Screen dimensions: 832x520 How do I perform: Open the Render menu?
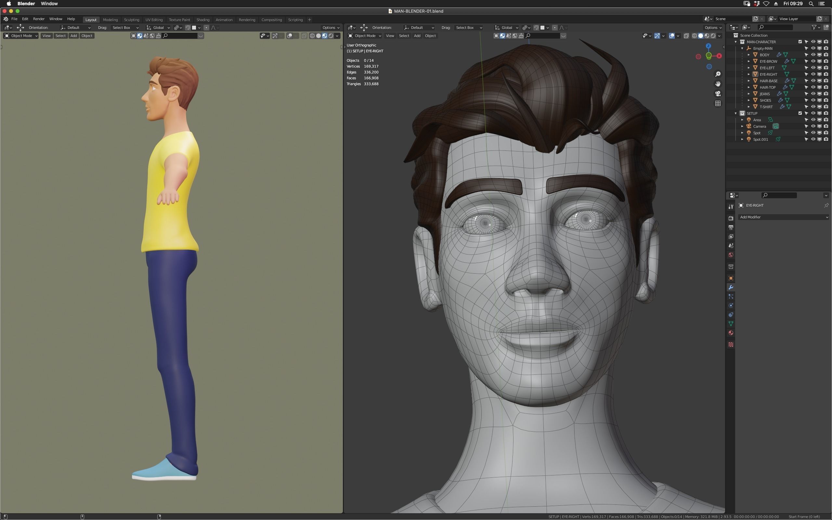tap(38, 19)
